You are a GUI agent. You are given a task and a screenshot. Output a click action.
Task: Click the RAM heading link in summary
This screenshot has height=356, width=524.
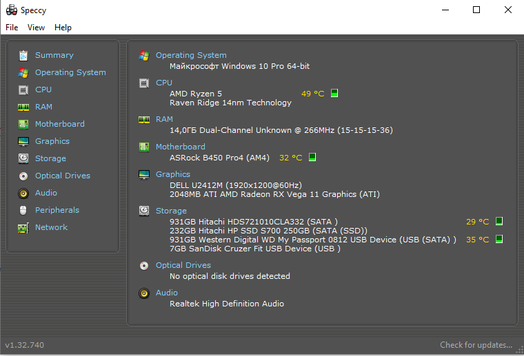[164, 119]
